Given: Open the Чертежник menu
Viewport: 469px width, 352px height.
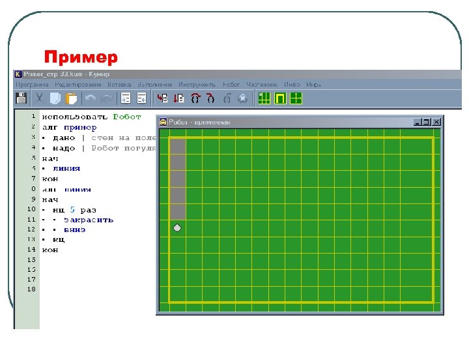Looking at the screenshot, I should [x=262, y=85].
